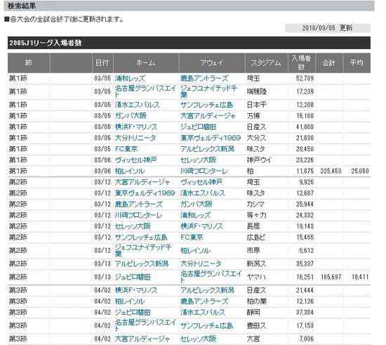386x345 pixels.
Task: Open ジュビロ磐田 away link in 41,868 row
Action: pos(199,126)
